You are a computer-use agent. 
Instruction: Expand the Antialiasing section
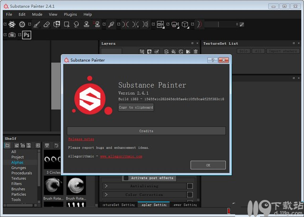click(x=106, y=186)
